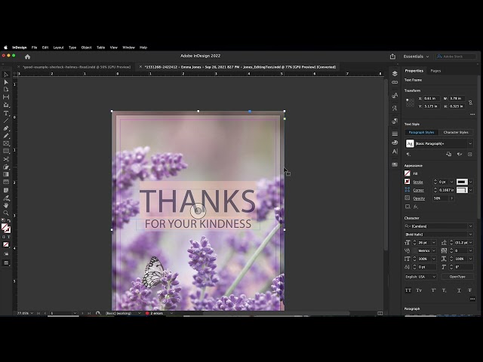This screenshot has height=362, width=483.
Task: Select the Scissors tool
Action: click(6, 159)
